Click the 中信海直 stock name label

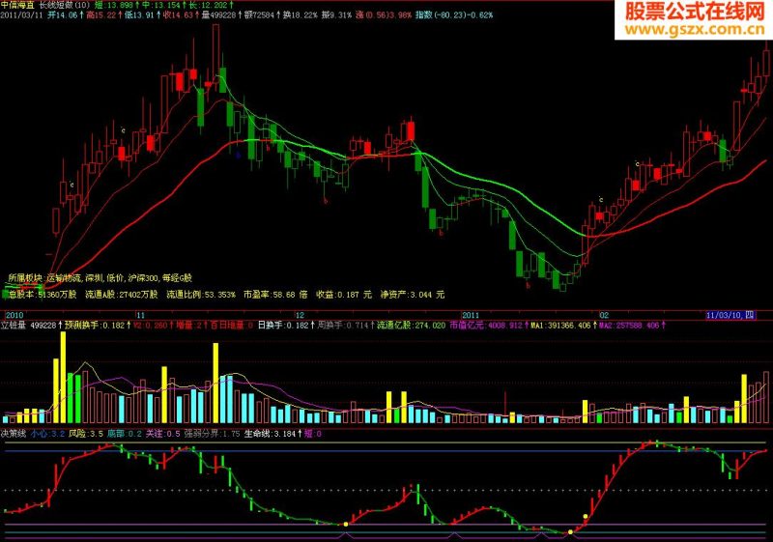point(17,6)
